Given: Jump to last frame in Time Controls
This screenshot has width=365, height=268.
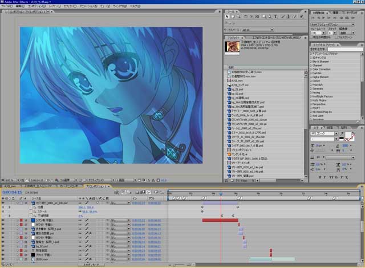Looking at the screenshot, I should tap(335, 18).
